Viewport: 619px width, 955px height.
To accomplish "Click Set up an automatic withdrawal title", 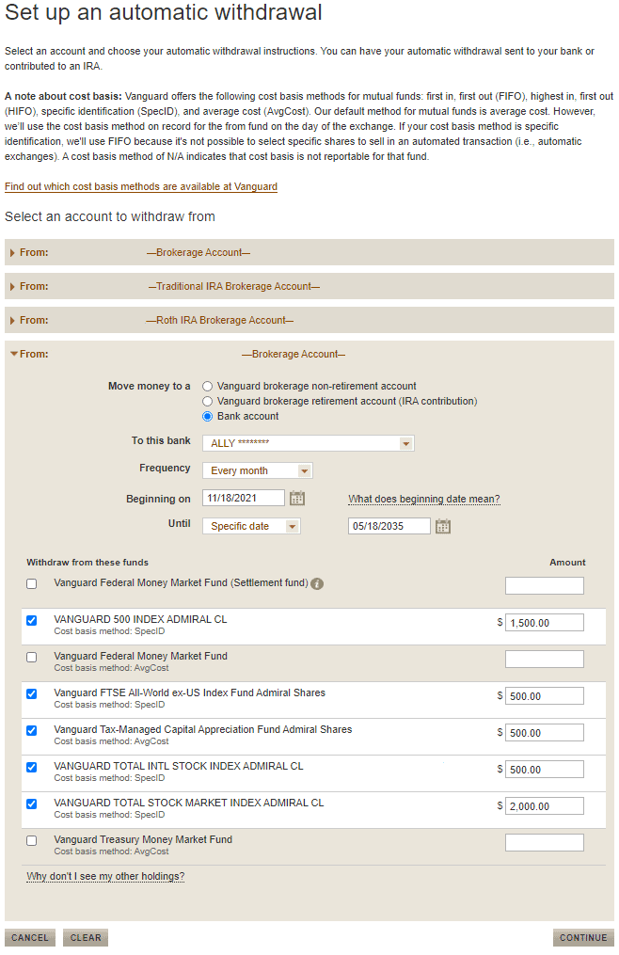I will [x=164, y=13].
